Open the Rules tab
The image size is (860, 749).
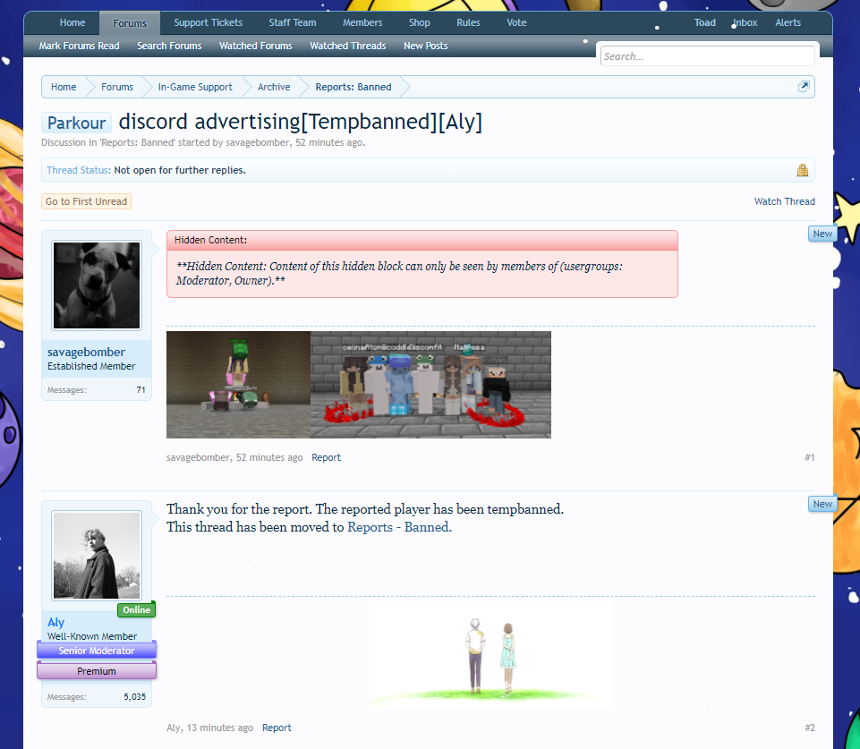[468, 22]
